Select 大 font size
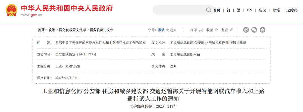The height and width of the screenshot is (112, 303). coord(167,30)
